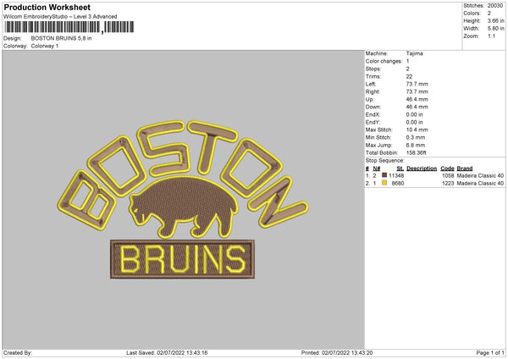
Task: Click the "Stop Sequence:" heading
Action: coord(385,161)
